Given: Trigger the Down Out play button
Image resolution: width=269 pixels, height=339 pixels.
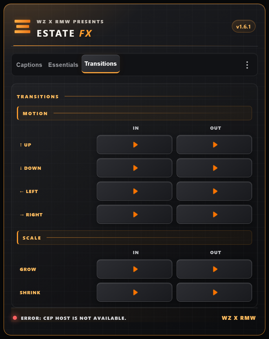Looking at the screenshot, I should (x=214, y=168).
